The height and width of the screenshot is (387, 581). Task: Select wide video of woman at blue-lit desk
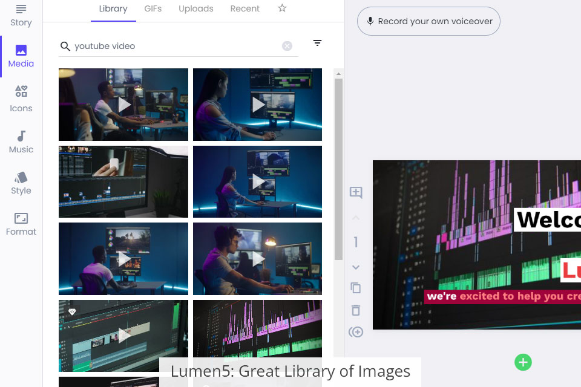coord(257,181)
